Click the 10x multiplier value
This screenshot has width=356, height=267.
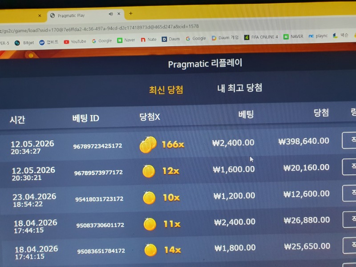(x=171, y=198)
